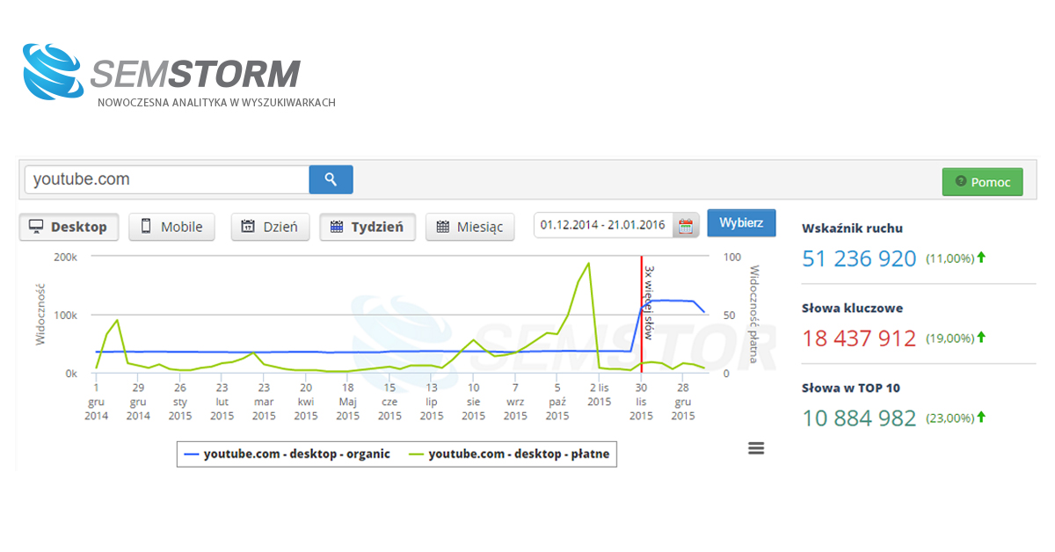Screen dimensions: 1055x552
Task: Select the Miesiąc interval
Action: pyautogui.click(x=470, y=227)
